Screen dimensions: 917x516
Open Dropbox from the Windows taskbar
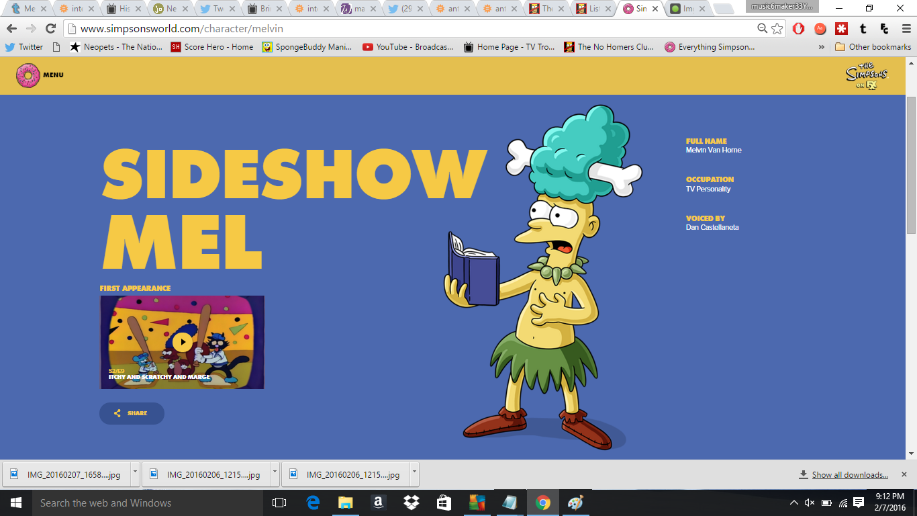(x=412, y=503)
